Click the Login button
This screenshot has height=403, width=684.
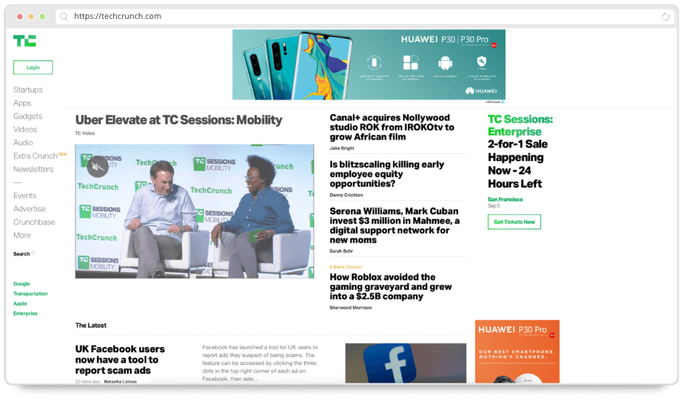(x=33, y=67)
